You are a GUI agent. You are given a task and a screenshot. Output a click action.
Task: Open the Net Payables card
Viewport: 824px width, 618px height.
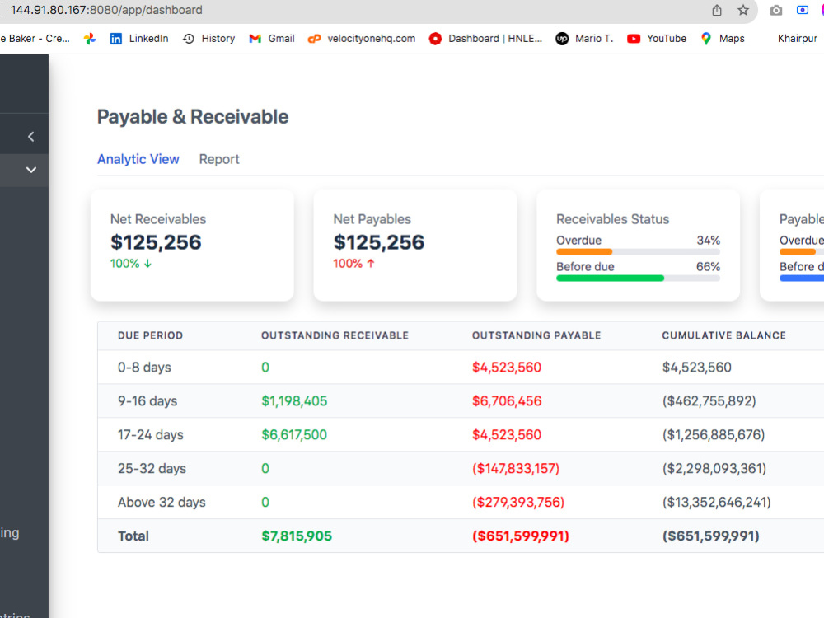tap(415, 245)
